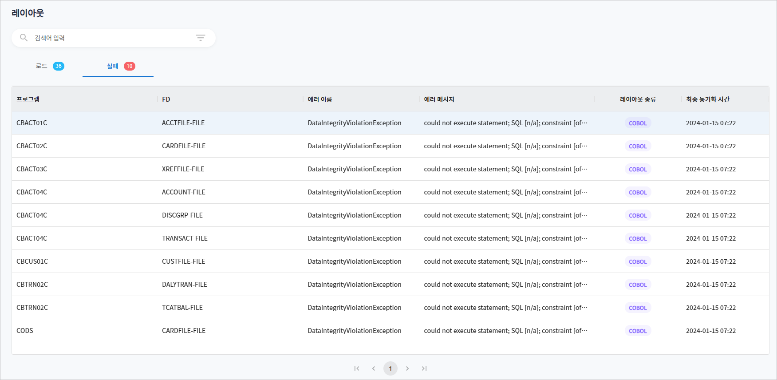
Task: Sort by 최종 동기화 시간 column header
Action: pyautogui.click(x=708, y=99)
